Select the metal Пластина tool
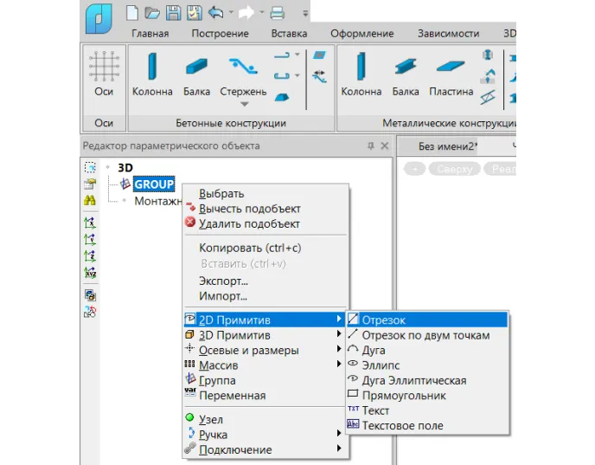 pyautogui.click(x=451, y=74)
